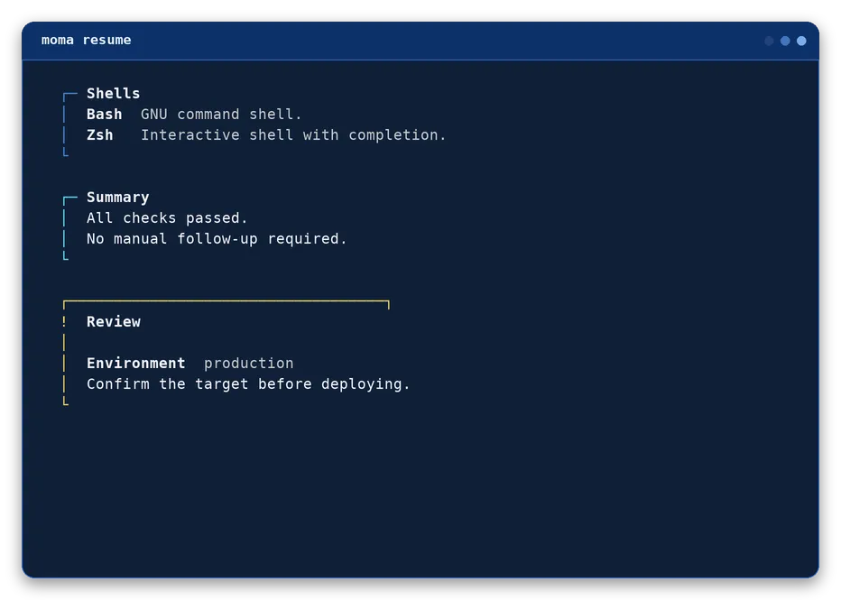The image size is (841, 600).
Task: Click the middle dot in title bar
Action: pos(785,41)
